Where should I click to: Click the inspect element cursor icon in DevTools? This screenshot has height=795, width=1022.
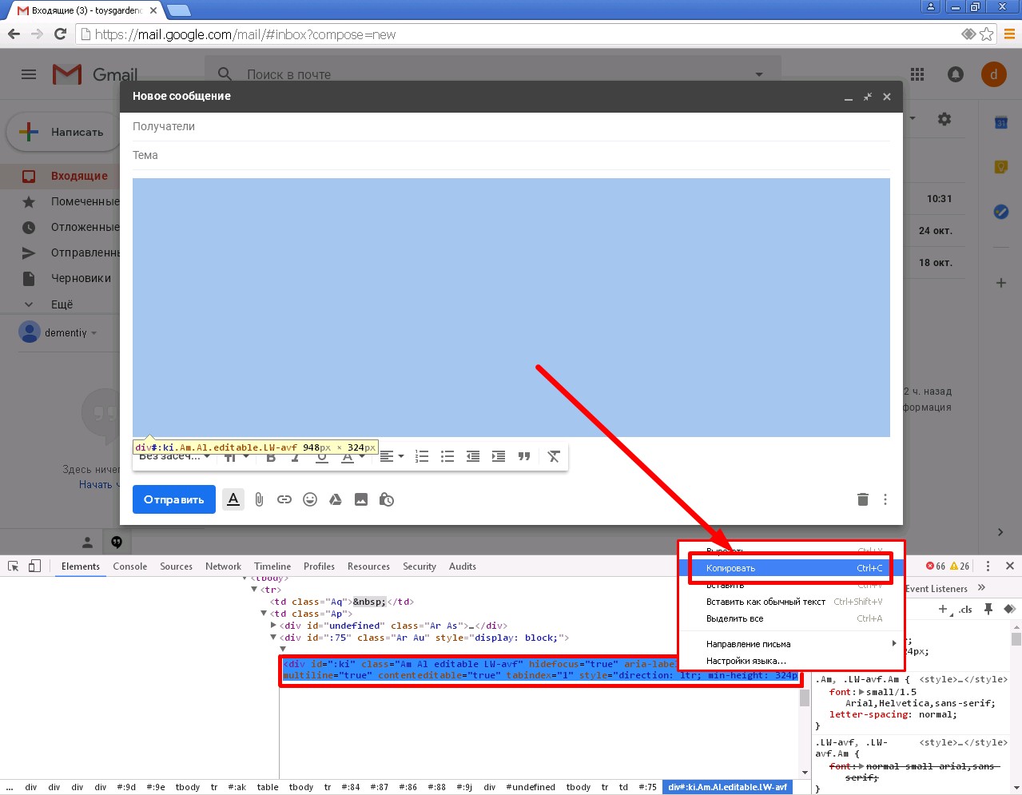[14, 566]
